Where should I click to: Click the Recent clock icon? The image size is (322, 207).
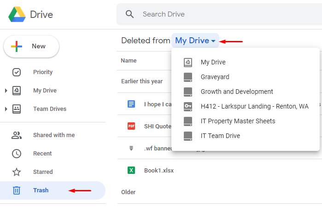(x=17, y=154)
